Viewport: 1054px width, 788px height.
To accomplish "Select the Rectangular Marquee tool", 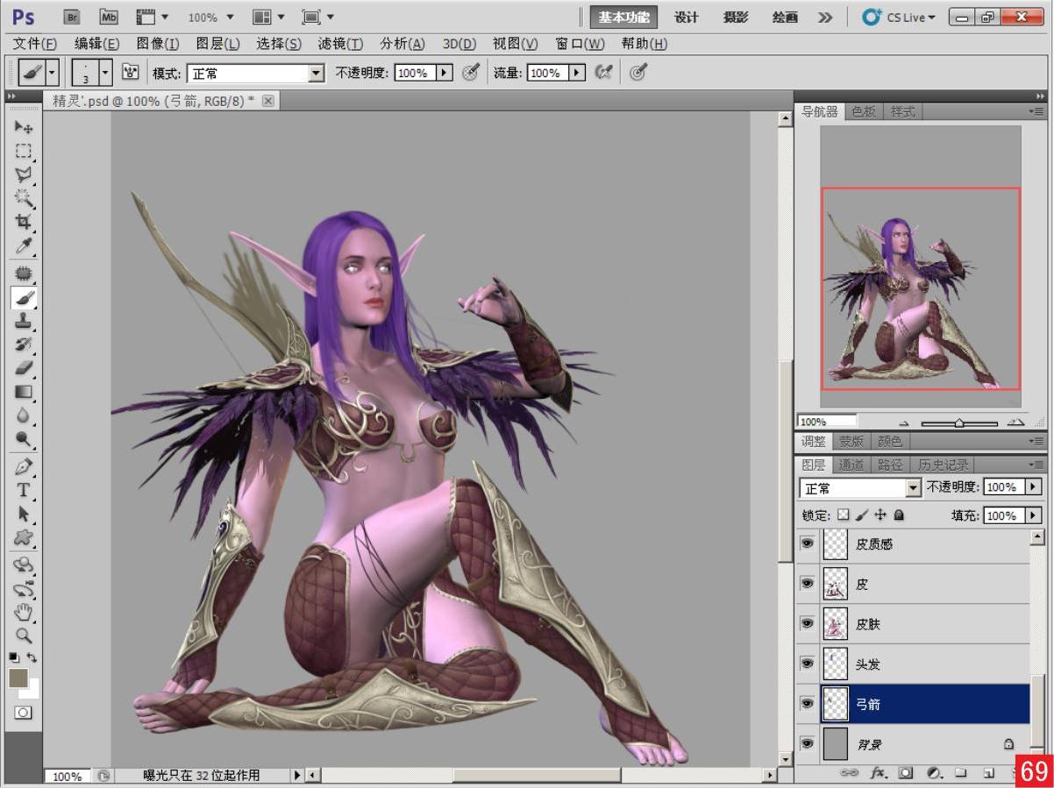I will [24, 151].
